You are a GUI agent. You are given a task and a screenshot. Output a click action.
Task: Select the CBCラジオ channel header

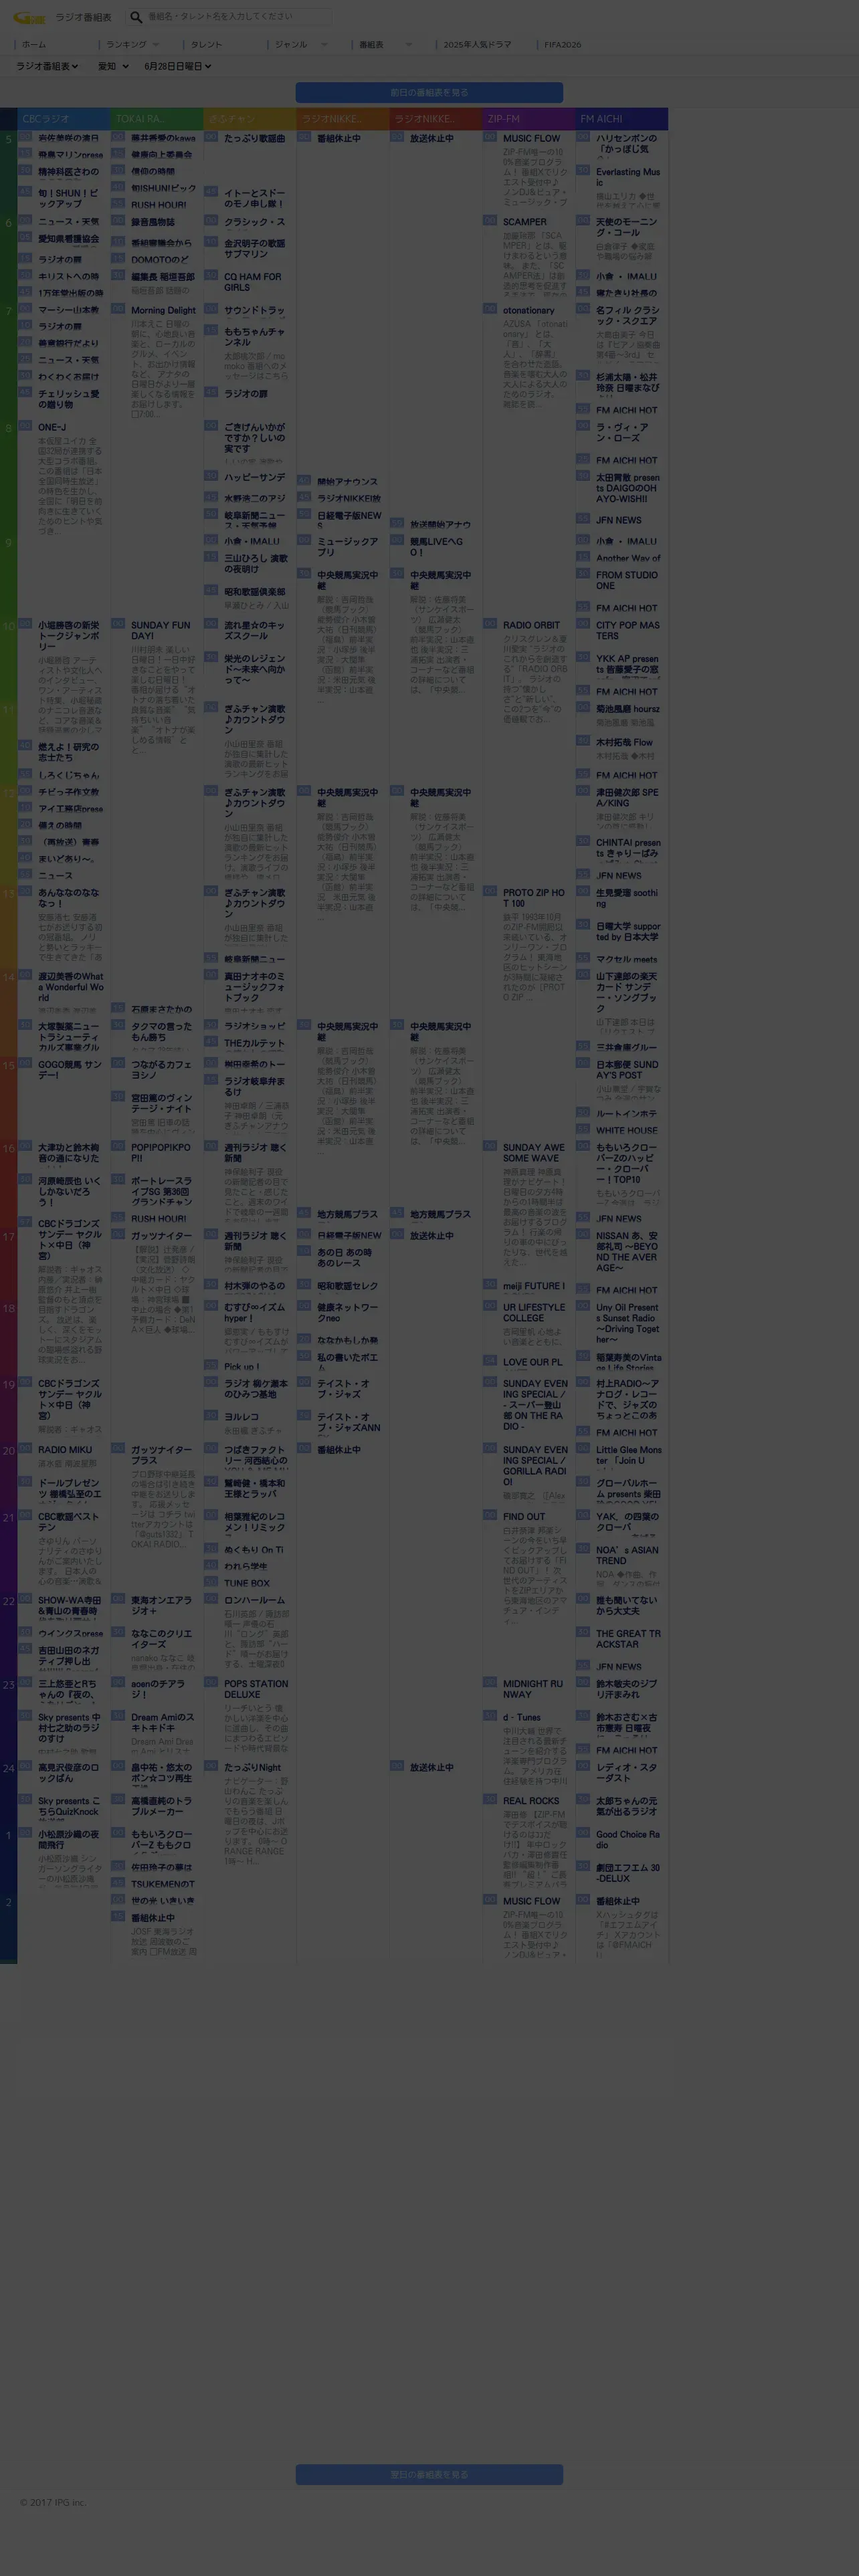point(64,119)
